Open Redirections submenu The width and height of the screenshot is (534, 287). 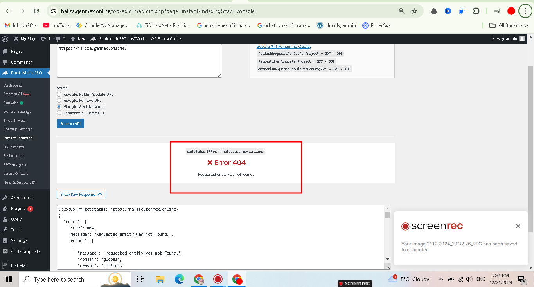click(x=14, y=156)
